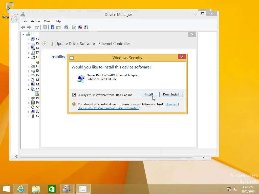Viewport: 259px width, 194px height.
Task: Click the Uninstall device icon with red X
Action: coord(80,27)
